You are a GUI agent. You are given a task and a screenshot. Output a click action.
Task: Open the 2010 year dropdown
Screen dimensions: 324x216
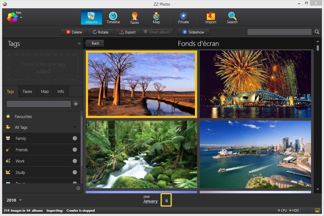14,200
